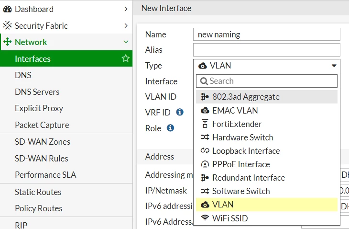The height and width of the screenshot is (229, 349).
Task: Go to the Interfaces page
Action: tap(66, 58)
